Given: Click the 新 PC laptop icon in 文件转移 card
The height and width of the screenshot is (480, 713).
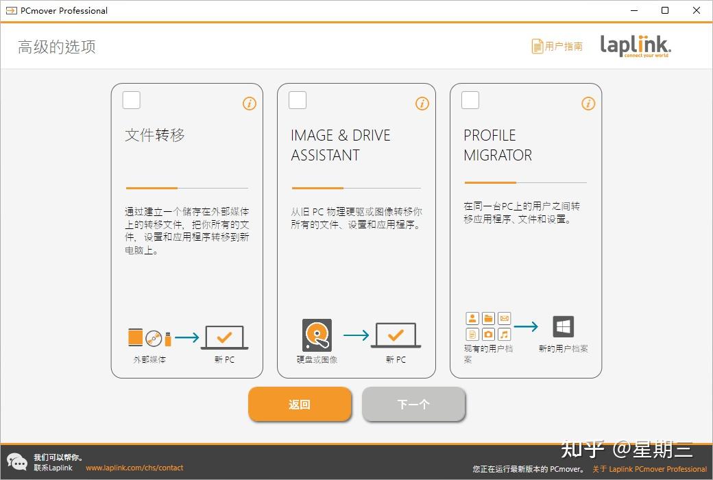Looking at the screenshot, I should click(225, 337).
